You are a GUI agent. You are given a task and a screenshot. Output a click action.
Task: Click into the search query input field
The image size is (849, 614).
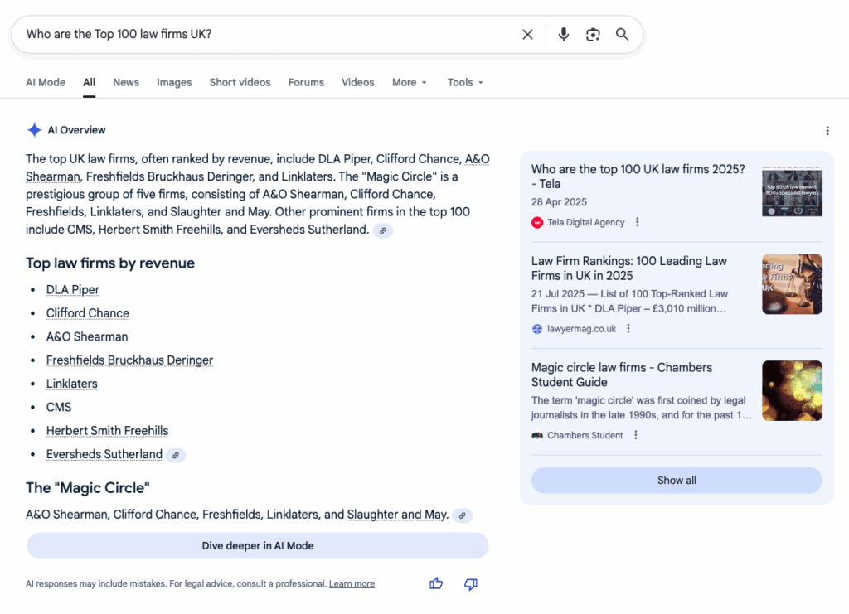[265, 35]
